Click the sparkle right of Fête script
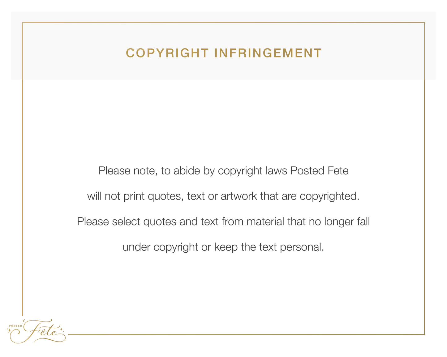The image size is (447, 357). click(x=61, y=329)
